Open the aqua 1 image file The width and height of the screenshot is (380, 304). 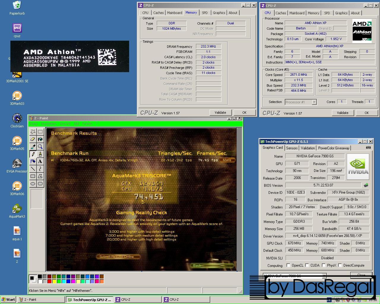pos(17,234)
